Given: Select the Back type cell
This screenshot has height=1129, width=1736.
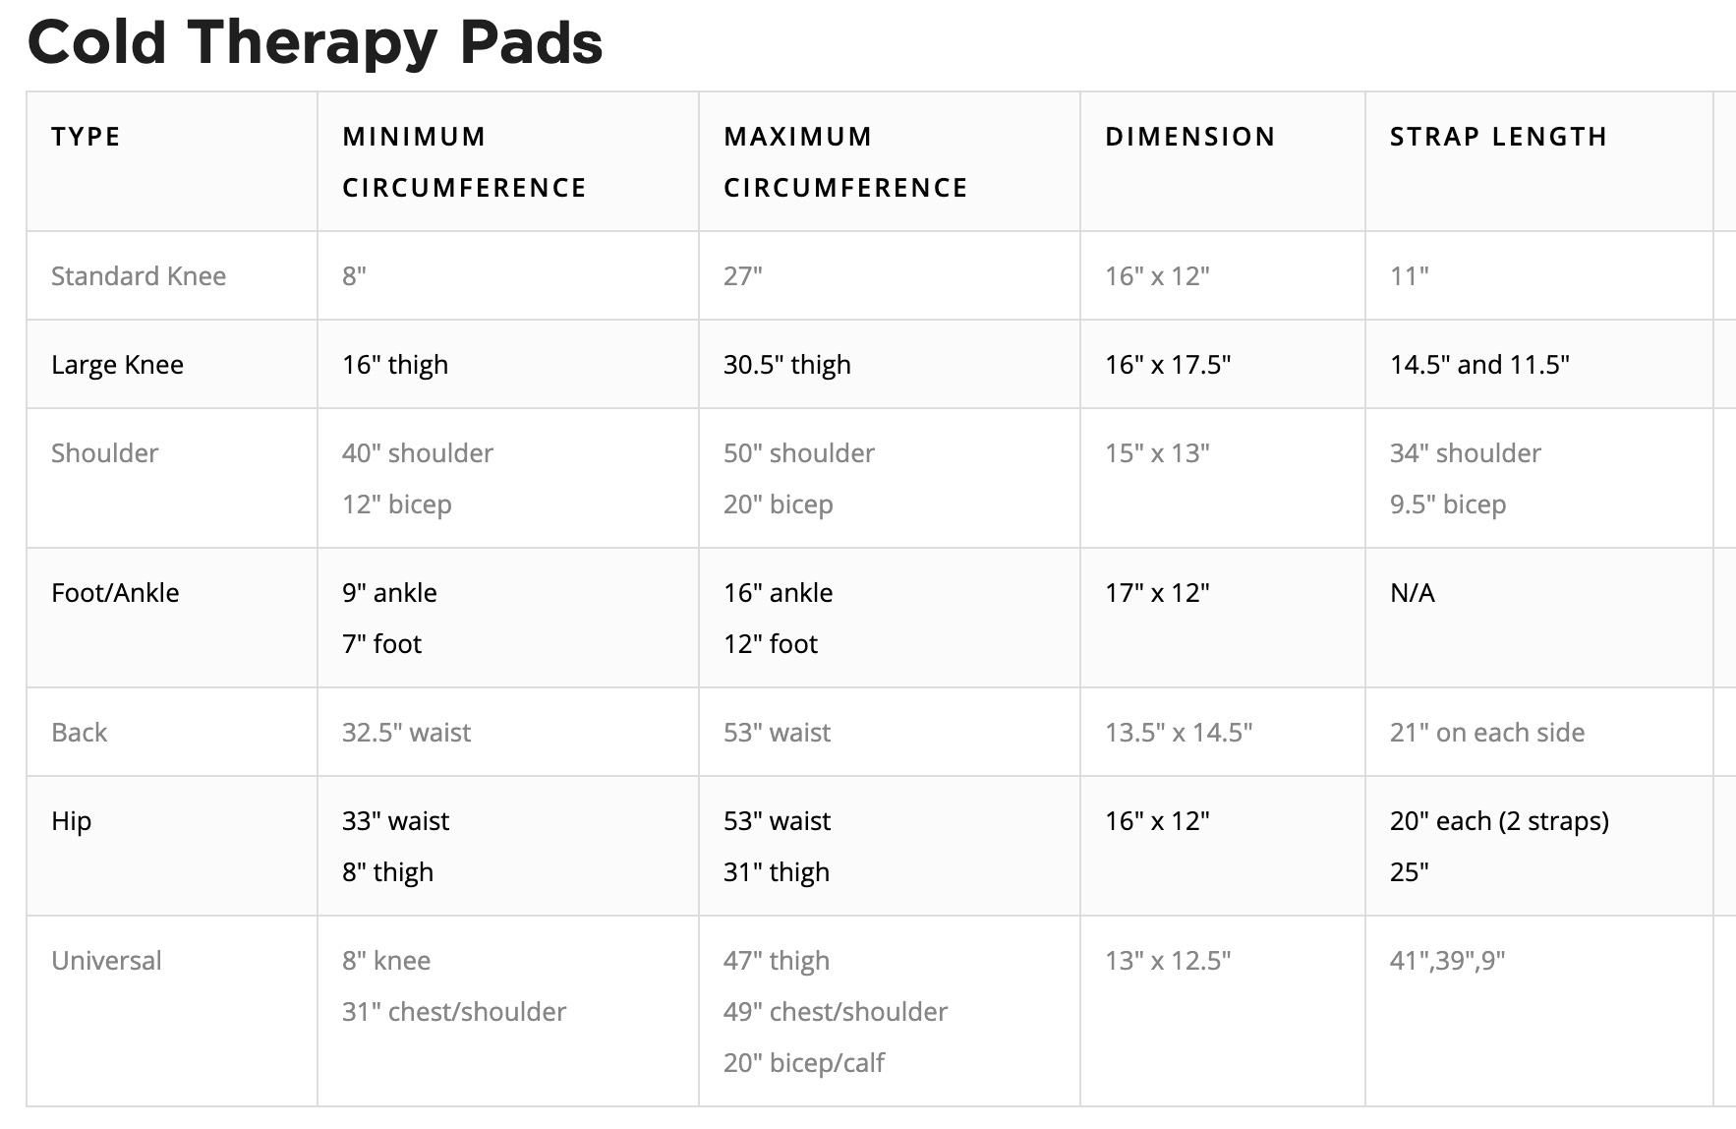Looking at the screenshot, I should click(79, 733).
